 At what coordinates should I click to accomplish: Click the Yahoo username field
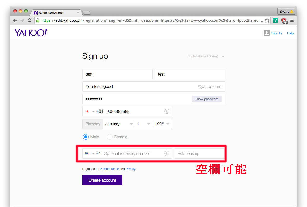(153, 86)
